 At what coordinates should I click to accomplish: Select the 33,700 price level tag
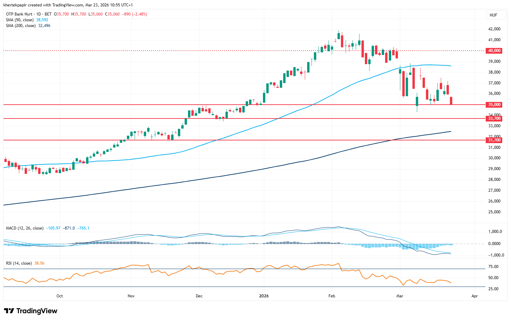point(494,118)
